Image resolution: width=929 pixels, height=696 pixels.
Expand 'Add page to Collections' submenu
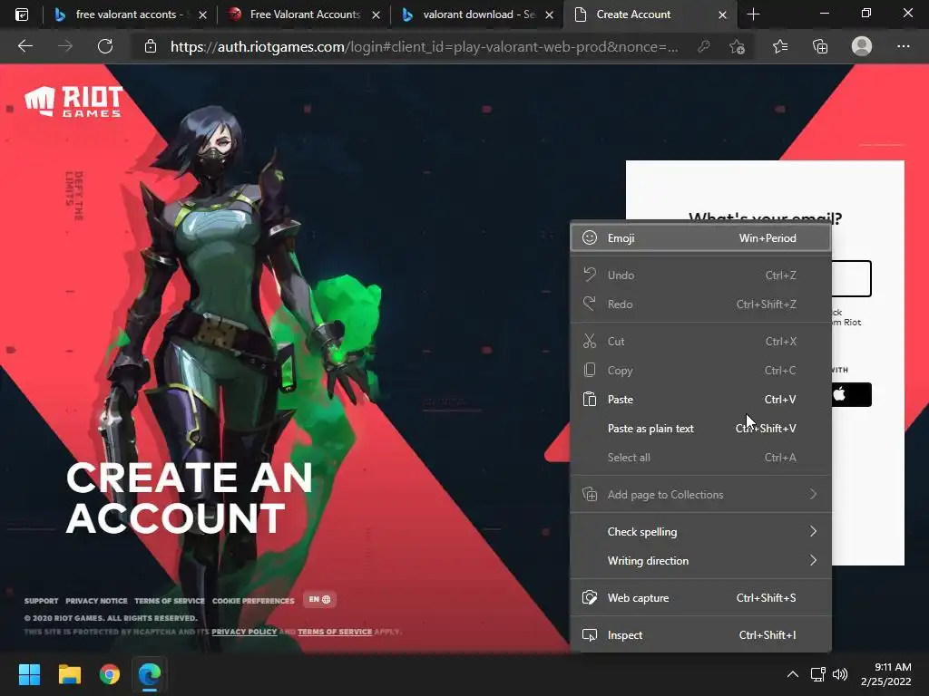coord(700,494)
